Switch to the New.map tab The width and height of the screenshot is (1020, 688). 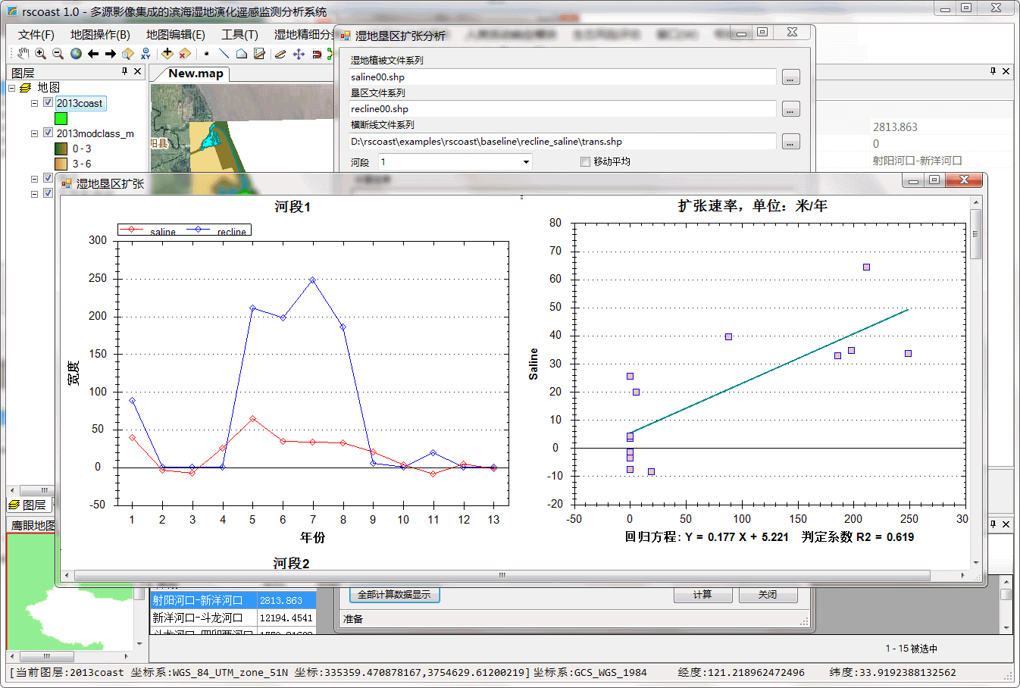196,73
